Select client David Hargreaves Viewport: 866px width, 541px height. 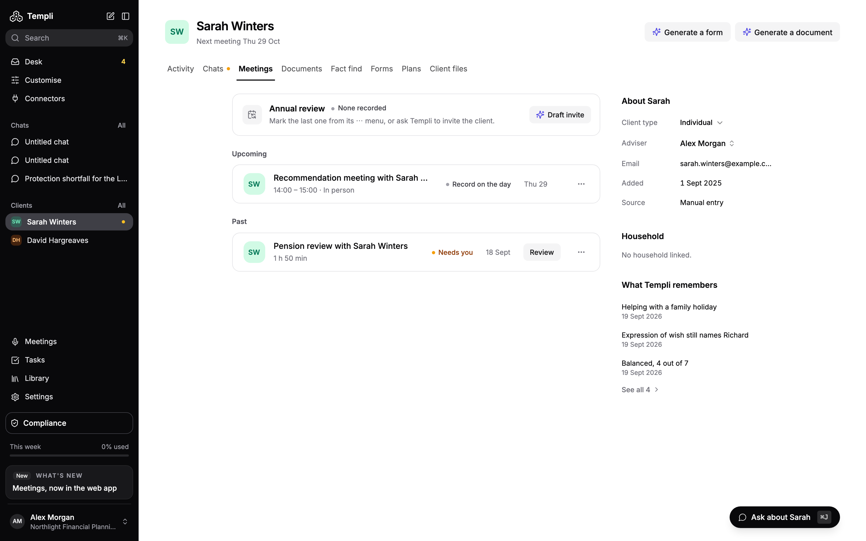[x=69, y=240]
